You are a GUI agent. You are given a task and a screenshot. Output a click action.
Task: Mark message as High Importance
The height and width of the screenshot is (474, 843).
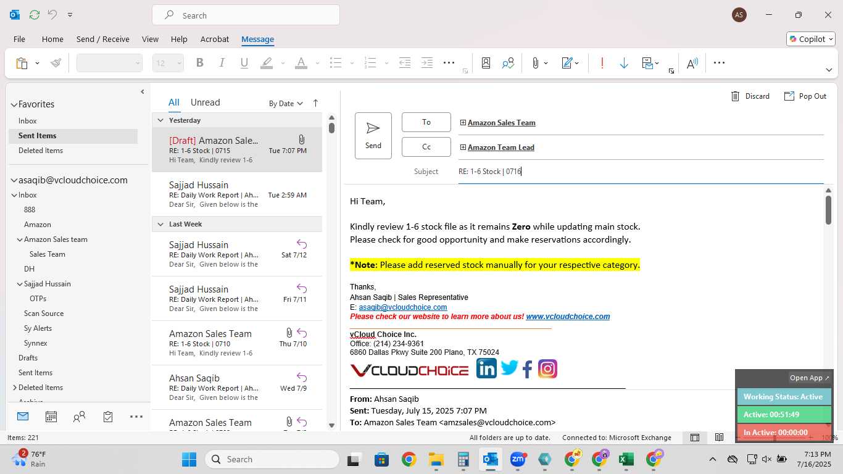tap(602, 63)
